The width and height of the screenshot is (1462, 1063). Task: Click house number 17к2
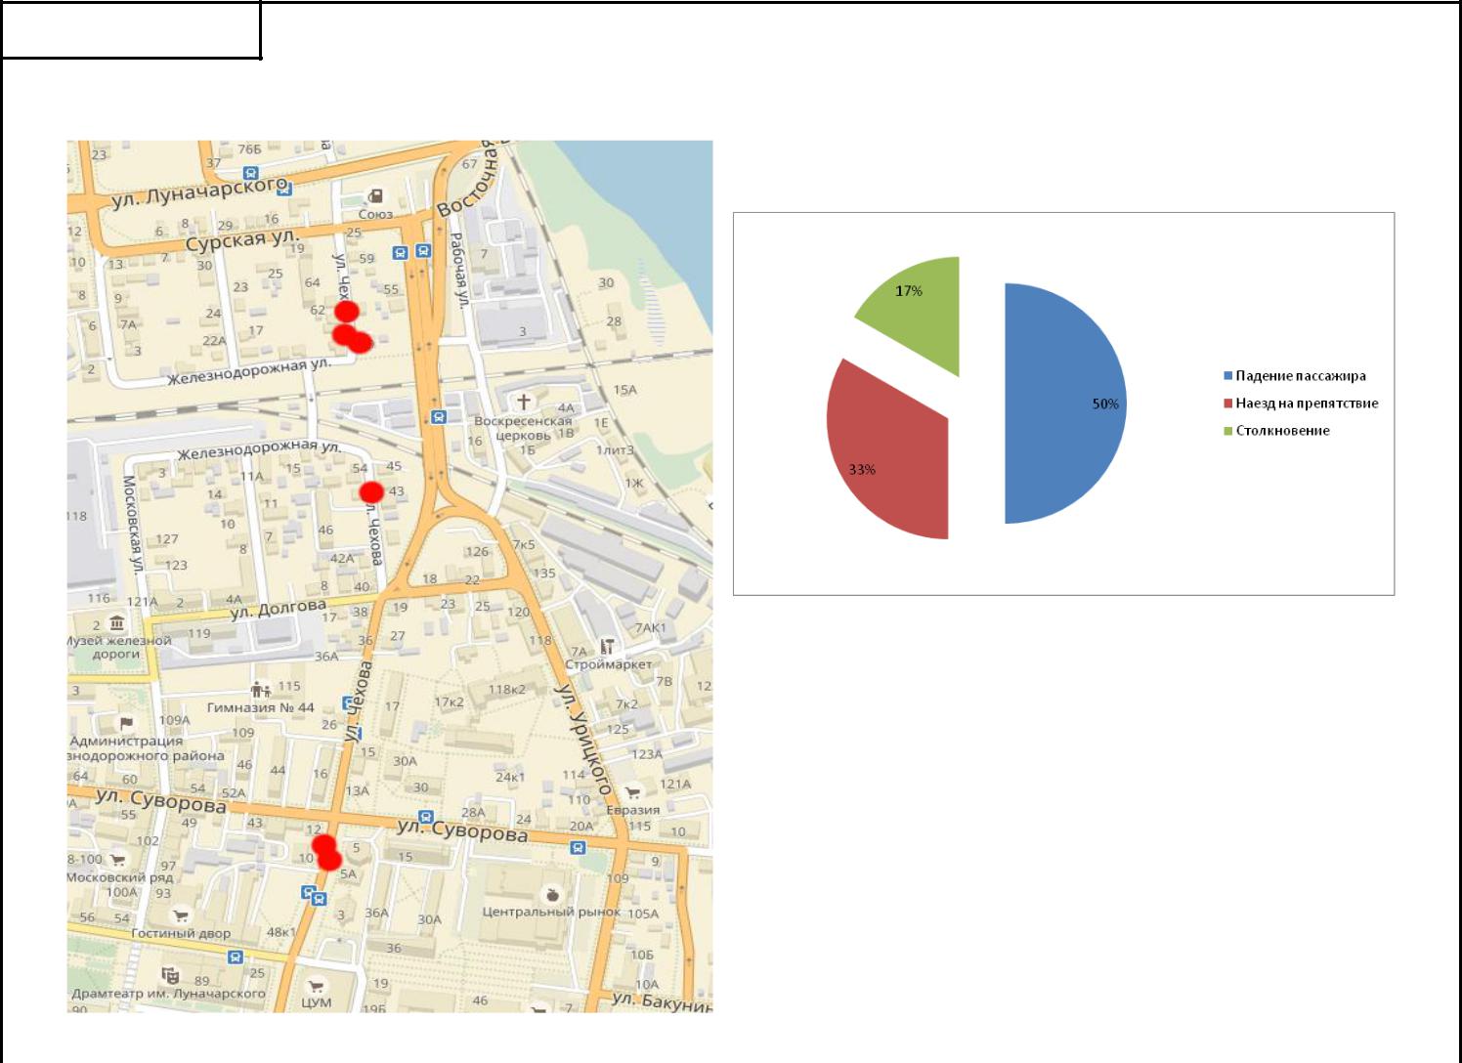(449, 702)
